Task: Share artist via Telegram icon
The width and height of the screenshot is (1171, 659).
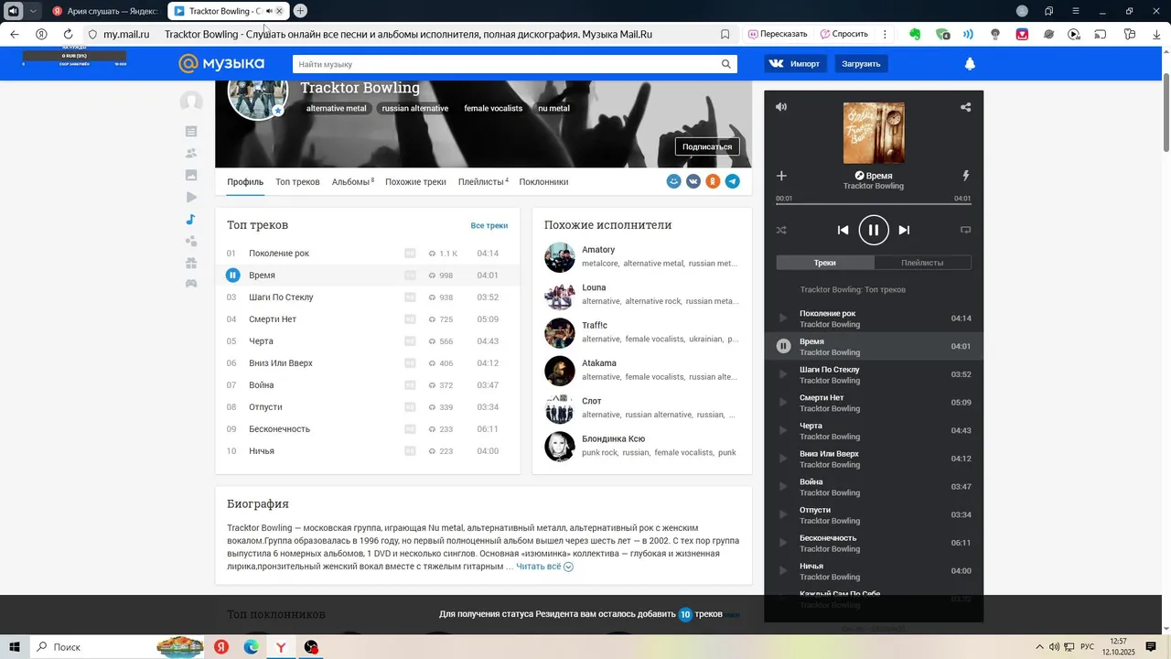Action: pos(733,181)
